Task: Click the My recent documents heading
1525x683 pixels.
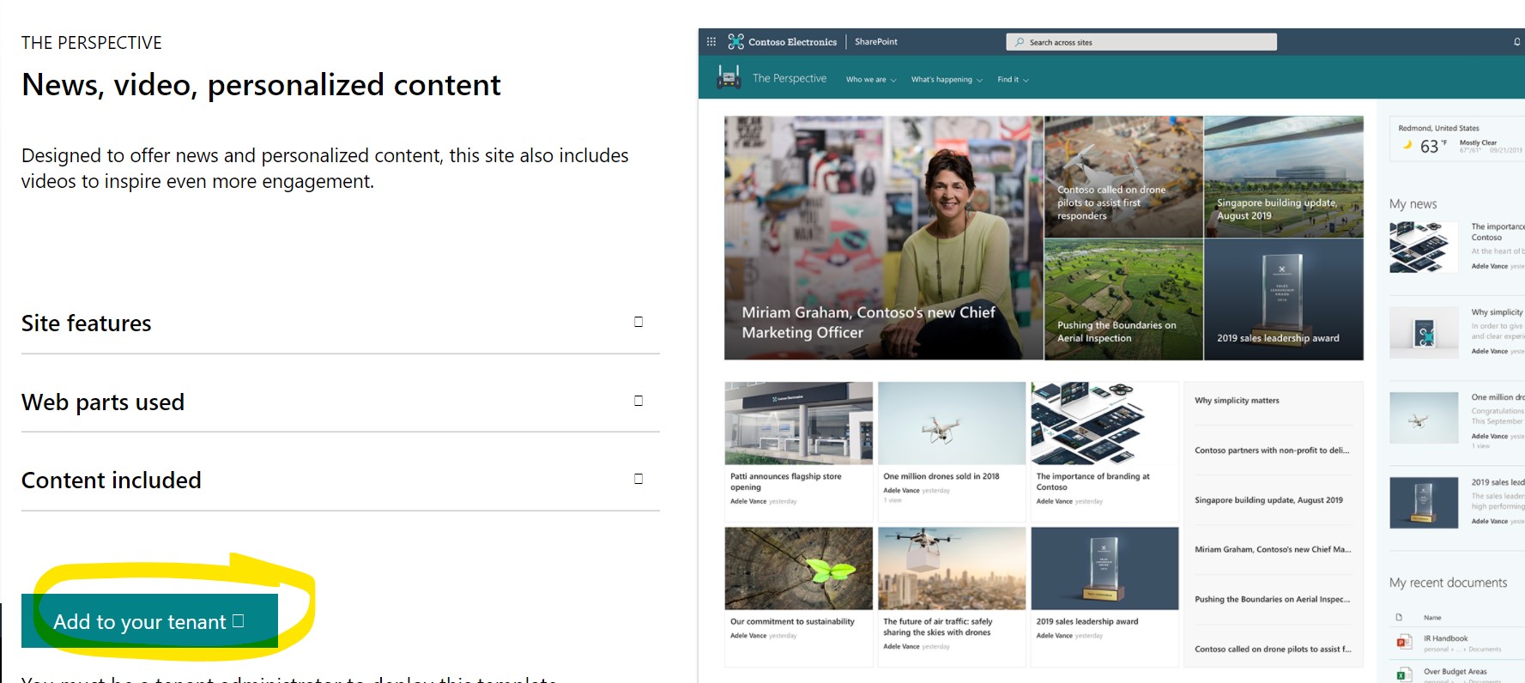Action: [1448, 583]
